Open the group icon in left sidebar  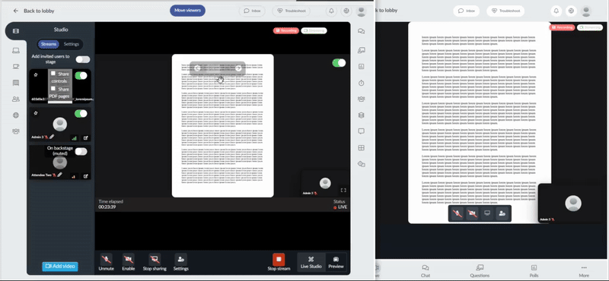[16, 131]
